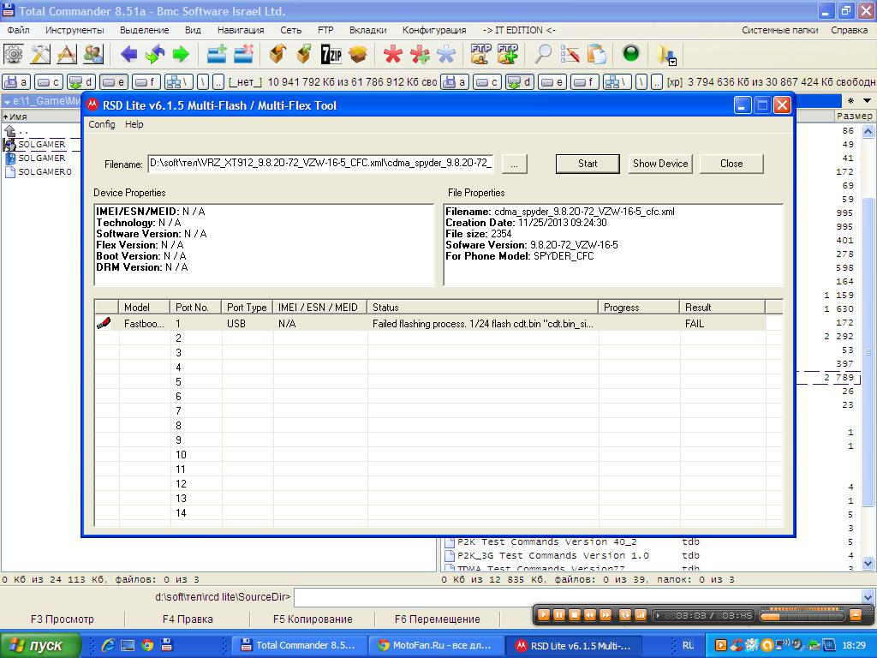The width and height of the screenshot is (877, 658).
Task: Click the multi-rename pencil list icon
Action: click(x=570, y=54)
